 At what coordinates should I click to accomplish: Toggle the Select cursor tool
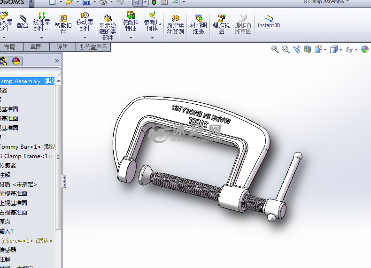tap(137, 2)
